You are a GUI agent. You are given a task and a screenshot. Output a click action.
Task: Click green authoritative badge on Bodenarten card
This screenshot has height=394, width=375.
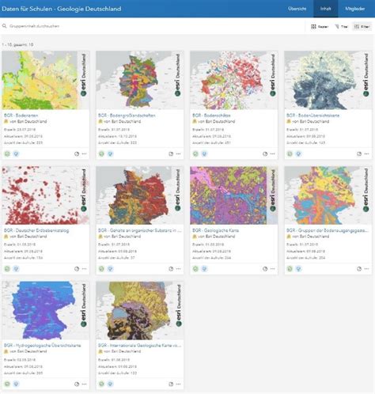point(7,153)
